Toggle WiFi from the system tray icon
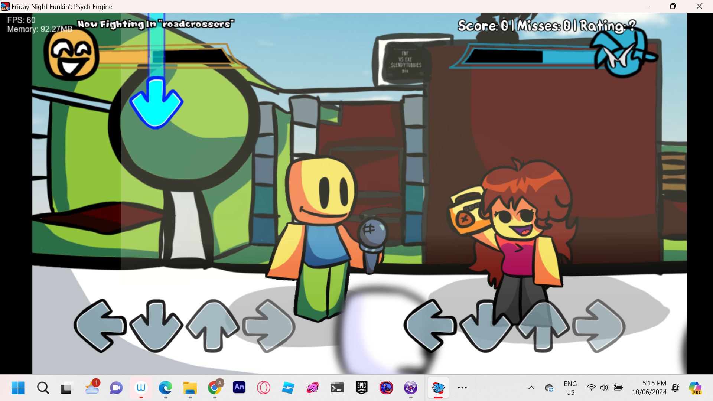This screenshot has width=713, height=401. coord(592,388)
